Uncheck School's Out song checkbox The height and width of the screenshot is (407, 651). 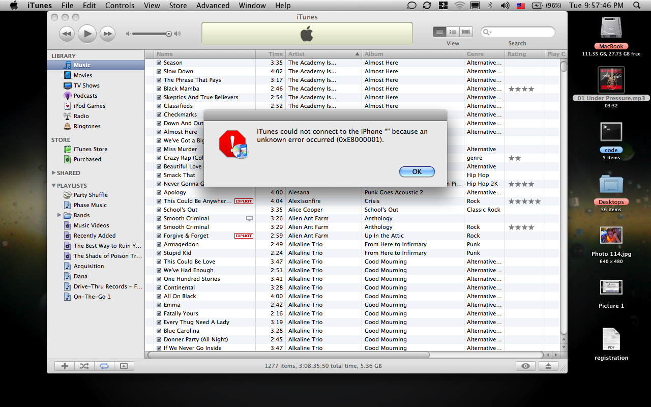pos(159,210)
